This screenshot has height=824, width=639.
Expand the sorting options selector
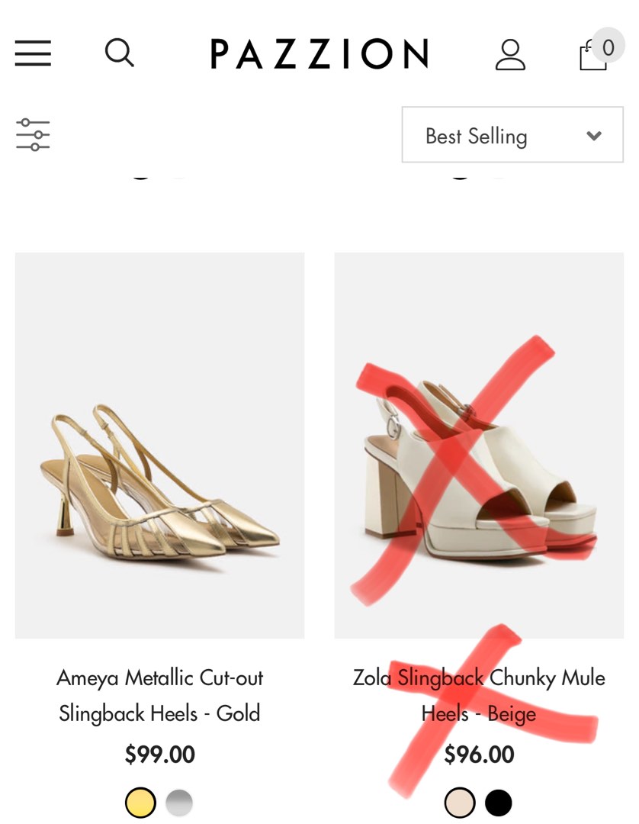[512, 135]
